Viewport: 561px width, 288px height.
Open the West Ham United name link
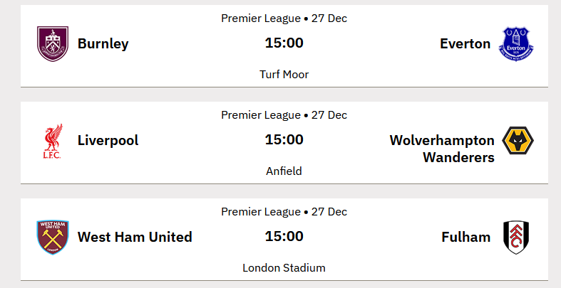coord(135,237)
